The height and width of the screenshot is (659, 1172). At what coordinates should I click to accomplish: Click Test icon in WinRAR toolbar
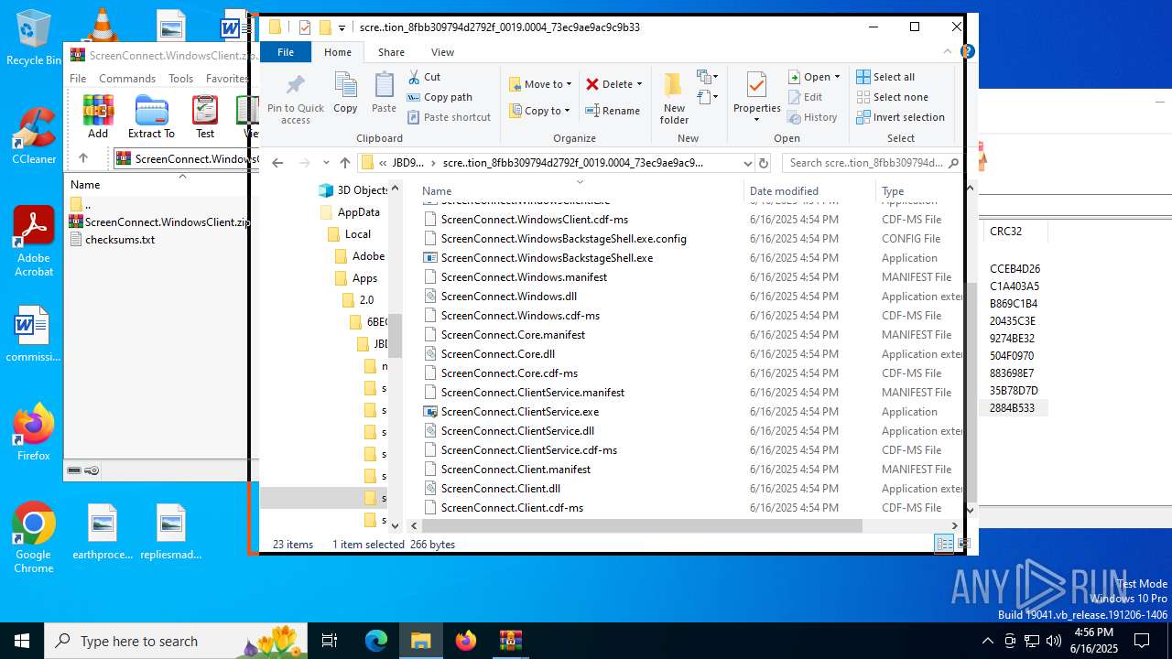pos(205,116)
